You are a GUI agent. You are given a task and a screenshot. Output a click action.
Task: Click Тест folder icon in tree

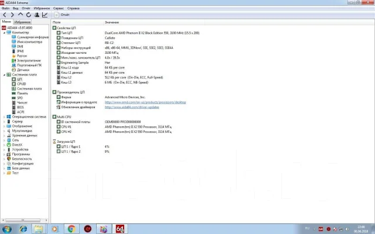coord(9,173)
